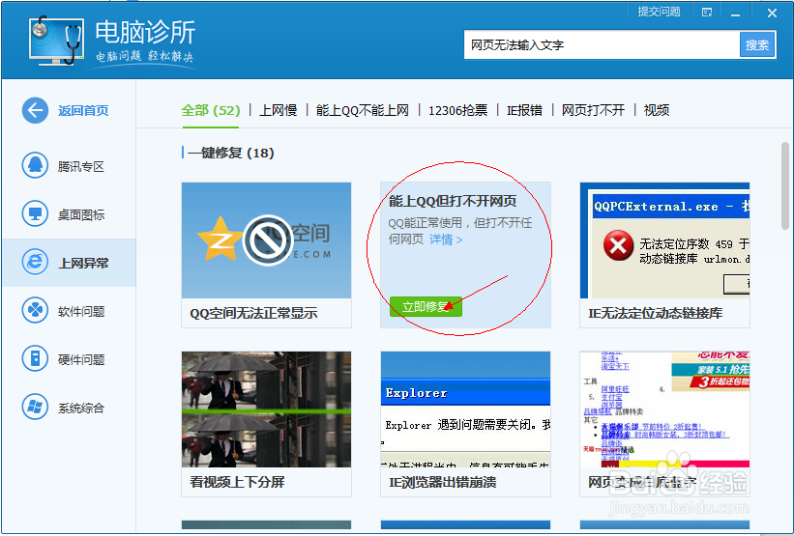Click the IE浏览器出错崩溃 caption
This screenshot has width=794, height=536.
tap(443, 482)
